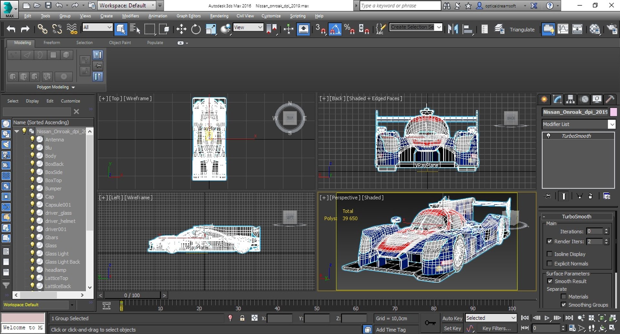Click the Play Animation button
This screenshot has height=334, width=620.
click(547, 318)
